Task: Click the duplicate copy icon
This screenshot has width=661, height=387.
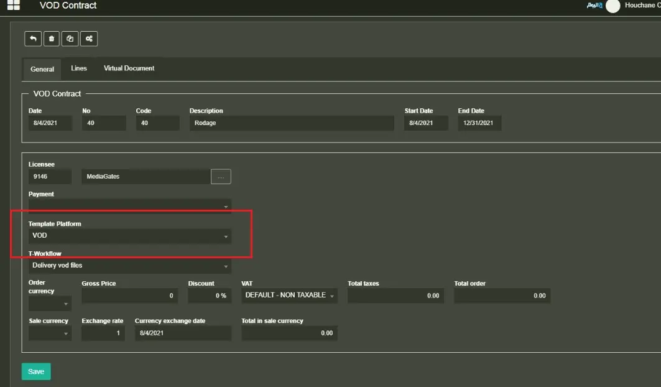Action: [x=70, y=39]
